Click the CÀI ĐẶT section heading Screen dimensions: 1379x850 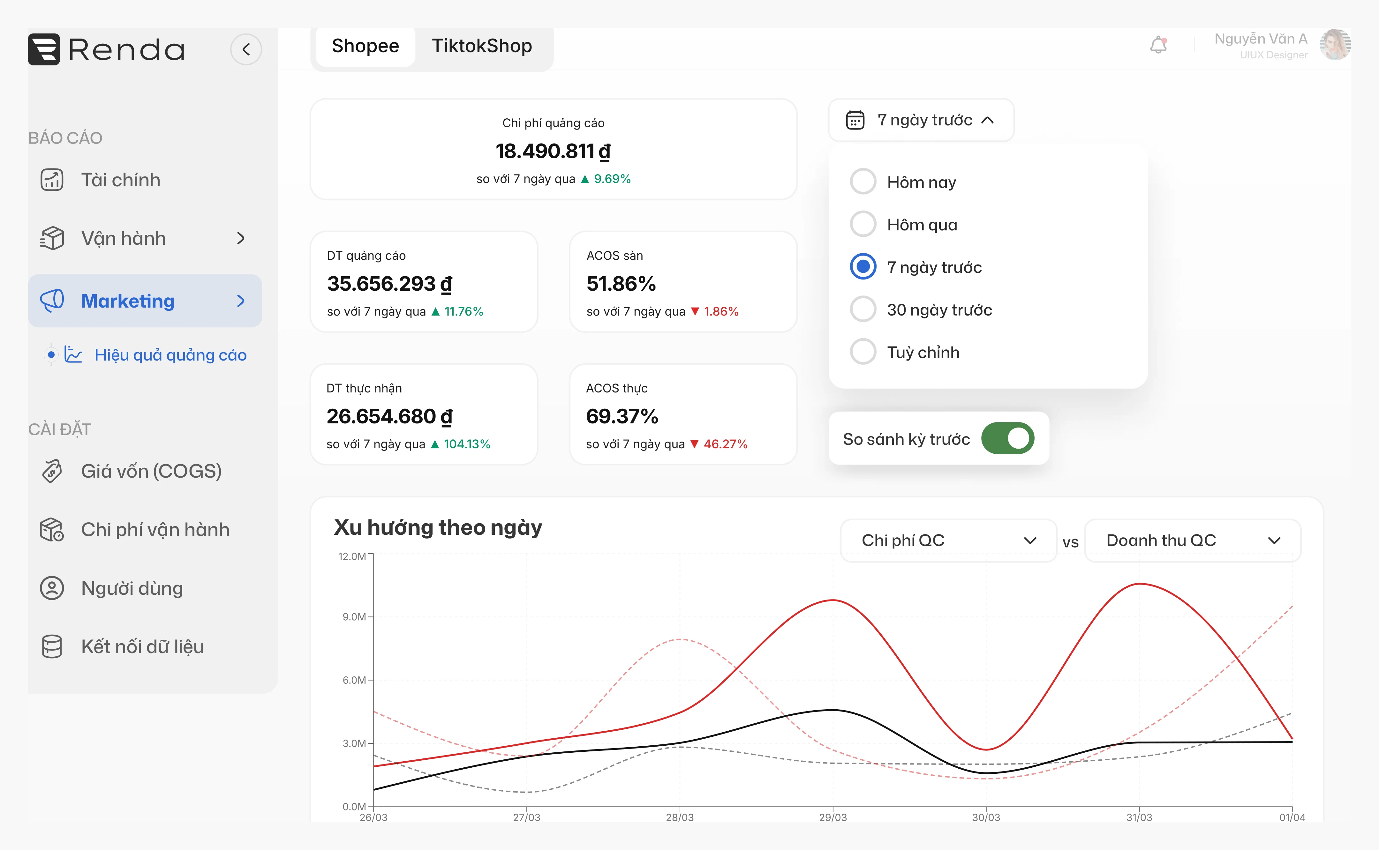click(60, 429)
